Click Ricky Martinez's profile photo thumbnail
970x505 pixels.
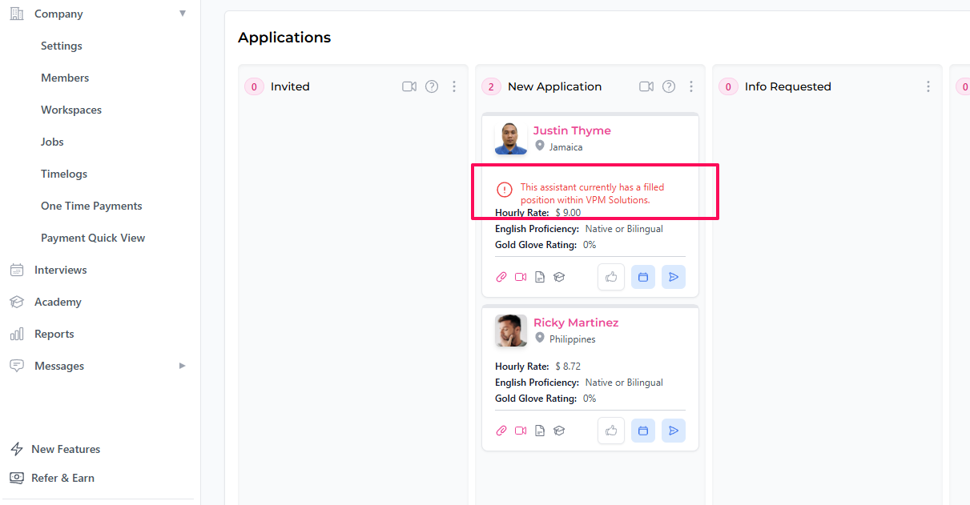pyautogui.click(x=510, y=330)
